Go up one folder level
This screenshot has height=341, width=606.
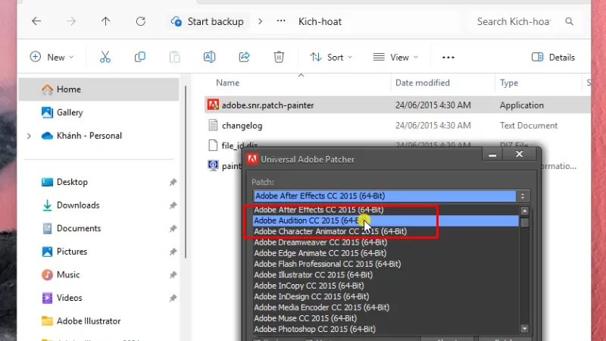click(105, 21)
